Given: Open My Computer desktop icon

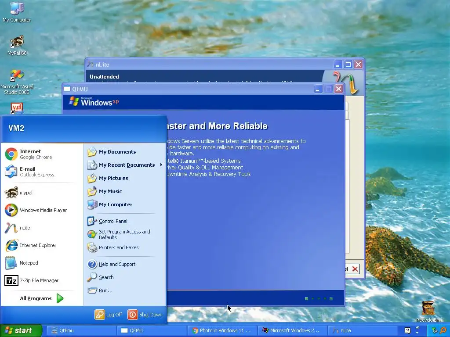Looking at the screenshot, I should pyautogui.click(x=17, y=12).
